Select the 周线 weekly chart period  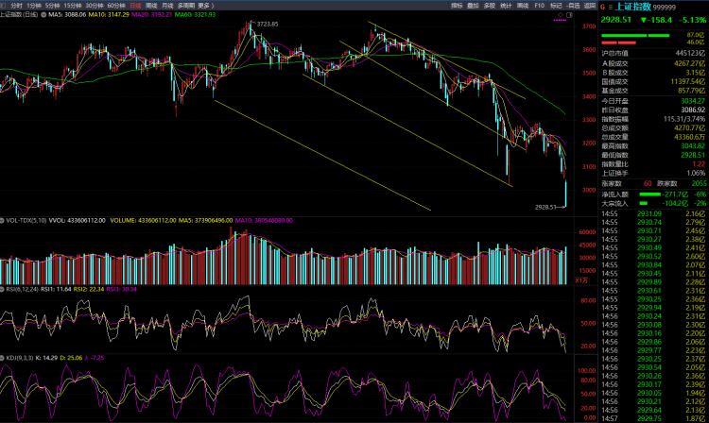pyautogui.click(x=151, y=6)
